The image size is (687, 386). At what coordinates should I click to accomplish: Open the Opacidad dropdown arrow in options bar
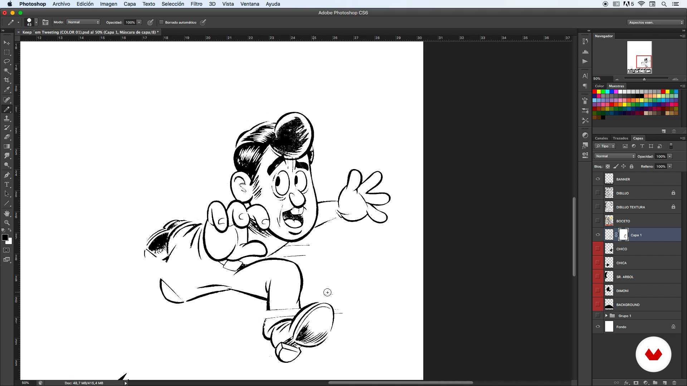139,22
